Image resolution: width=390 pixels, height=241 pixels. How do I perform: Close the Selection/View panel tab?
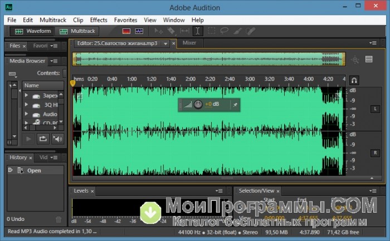pos(278,191)
